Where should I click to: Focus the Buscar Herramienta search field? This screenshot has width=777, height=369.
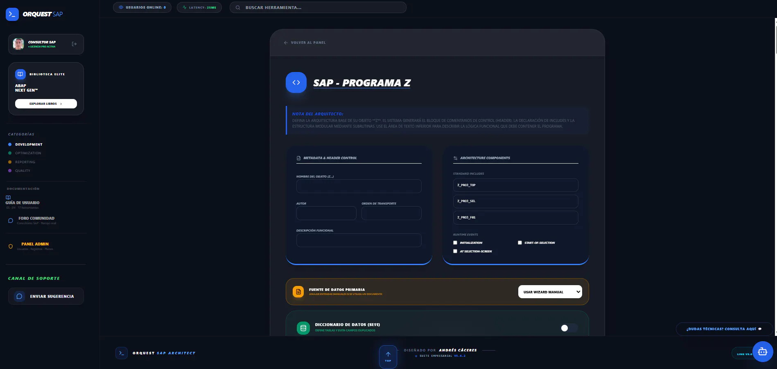point(318,7)
